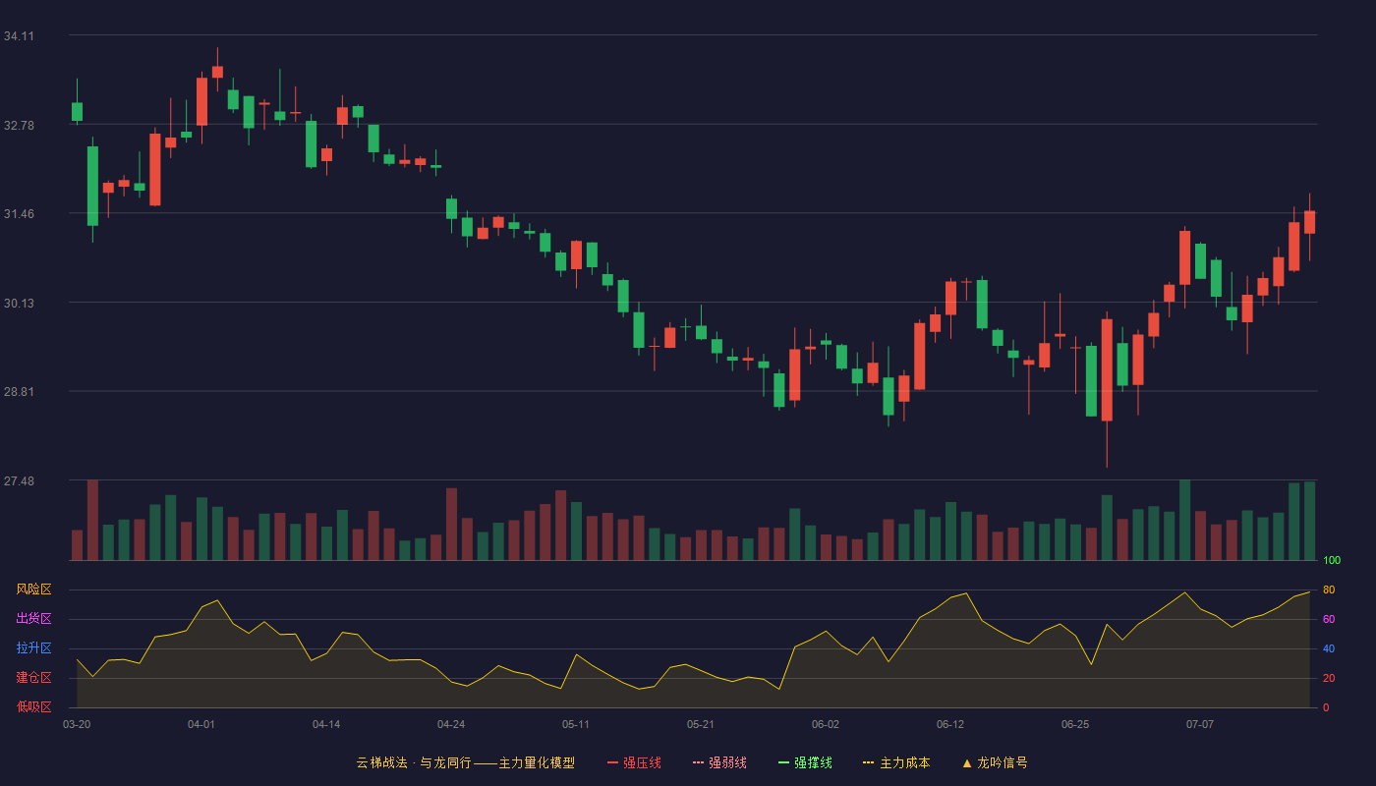
Task: Toggle the 强撑线 legend series
Action: (805, 762)
